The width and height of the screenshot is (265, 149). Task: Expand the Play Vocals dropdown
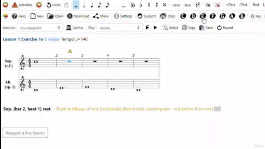point(119,28)
